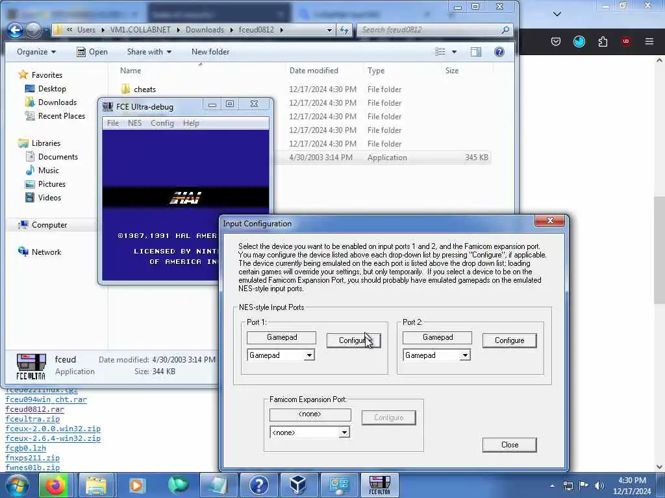Open the Port 1 Gamepad dropdown
The height and width of the screenshot is (498, 665).
310,355
